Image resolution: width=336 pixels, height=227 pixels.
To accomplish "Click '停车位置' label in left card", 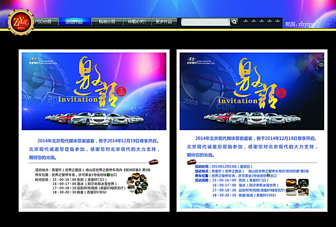I will pos(43,175).
